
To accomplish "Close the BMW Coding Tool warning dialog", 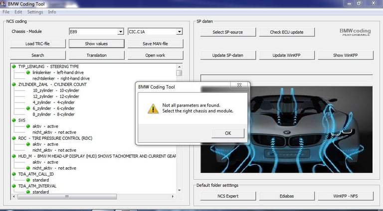I will coord(239,85).
